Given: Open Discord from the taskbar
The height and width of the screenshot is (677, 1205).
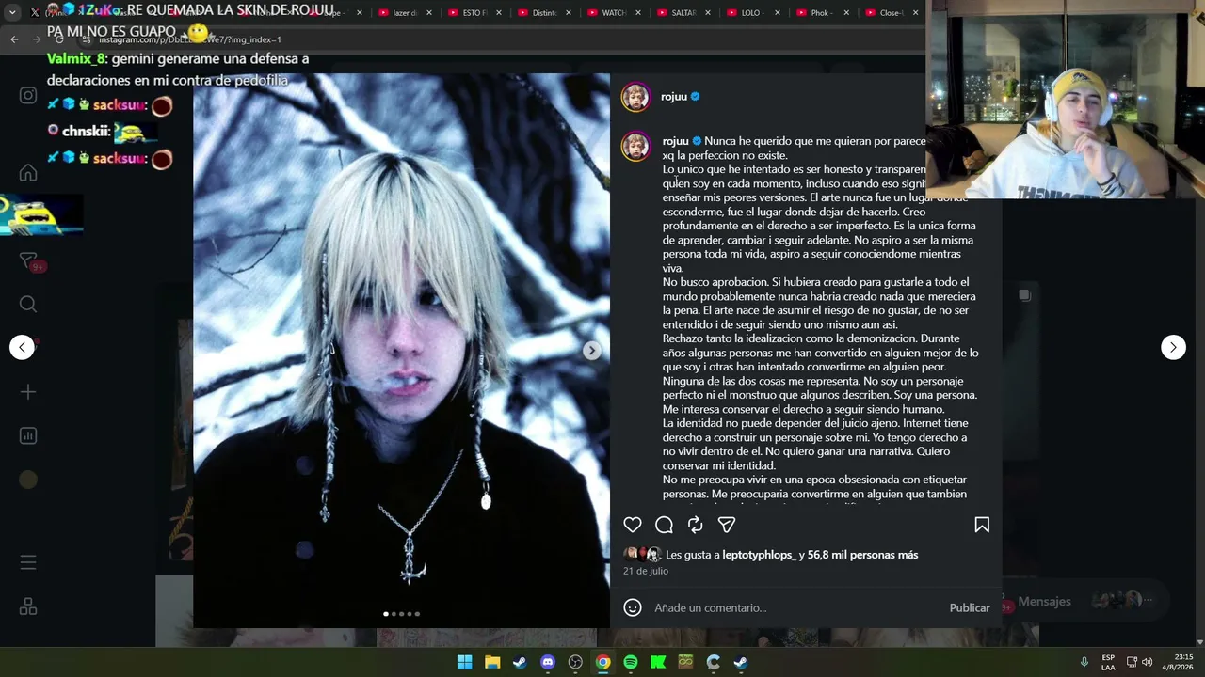Looking at the screenshot, I should point(548,662).
